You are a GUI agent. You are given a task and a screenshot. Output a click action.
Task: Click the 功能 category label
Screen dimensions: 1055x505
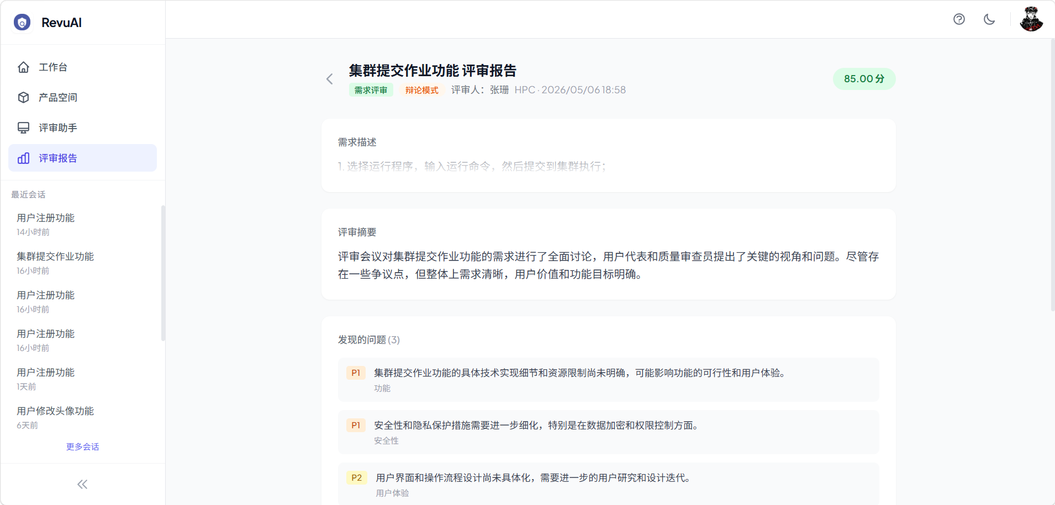(382, 389)
